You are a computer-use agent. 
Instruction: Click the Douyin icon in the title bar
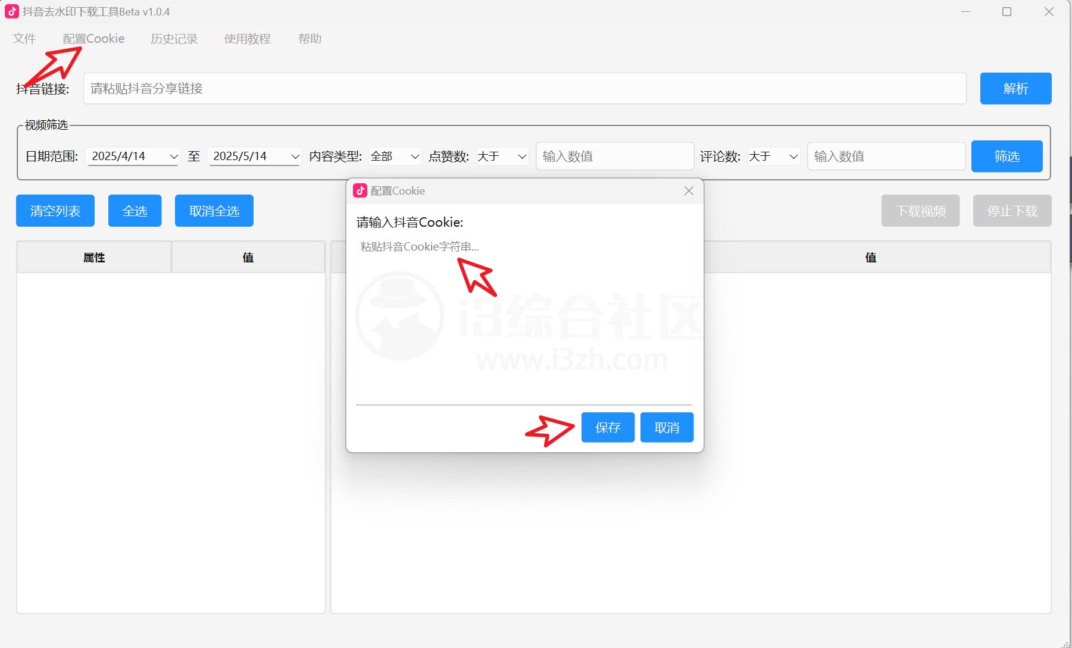tap(11, 11)
